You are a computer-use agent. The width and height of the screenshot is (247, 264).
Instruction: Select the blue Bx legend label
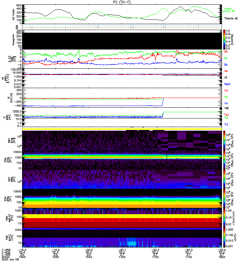click(226, 64)
